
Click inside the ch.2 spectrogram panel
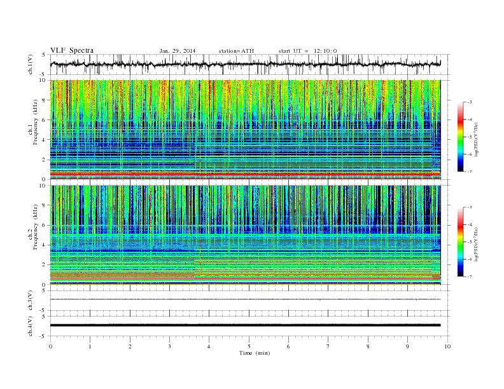tap(245, 235)
